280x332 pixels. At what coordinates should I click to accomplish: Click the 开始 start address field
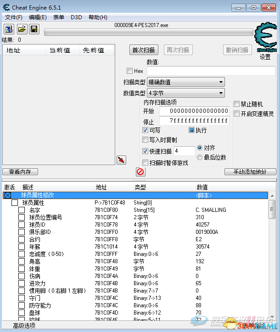(x=194, y=111)
